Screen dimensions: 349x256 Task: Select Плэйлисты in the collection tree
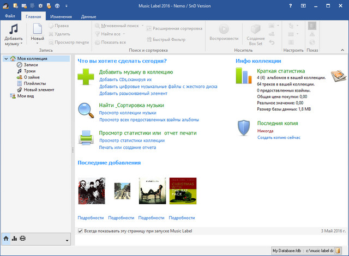tap(34, 83)
